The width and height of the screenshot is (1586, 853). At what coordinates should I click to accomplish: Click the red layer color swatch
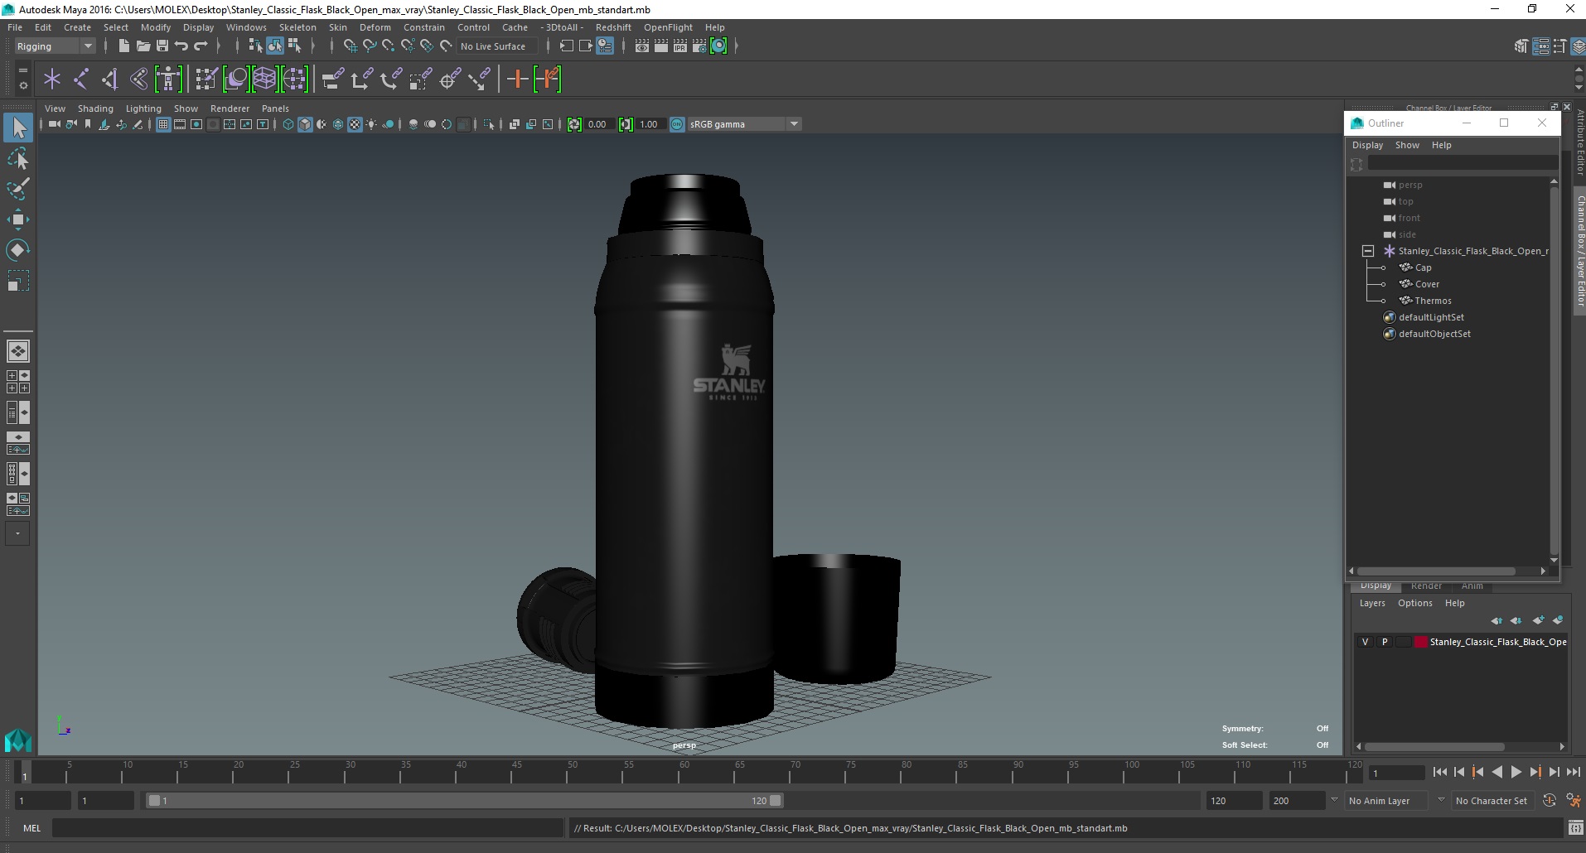point(1421,642)
